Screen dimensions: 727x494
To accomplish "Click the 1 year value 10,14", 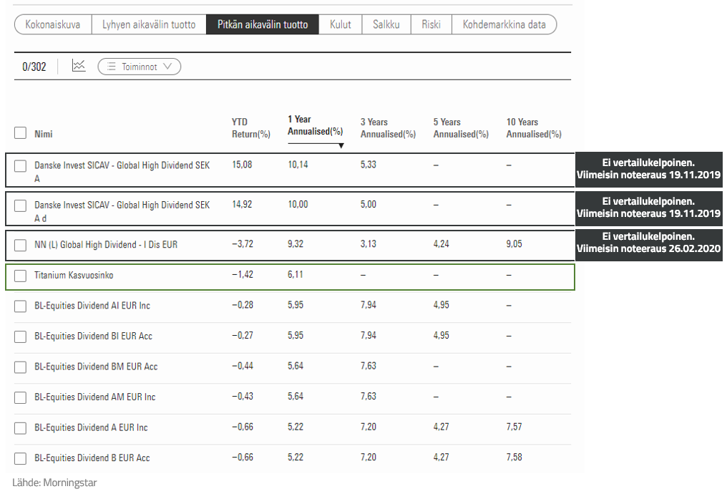I will pyautogui.click(x=298, y=165).
